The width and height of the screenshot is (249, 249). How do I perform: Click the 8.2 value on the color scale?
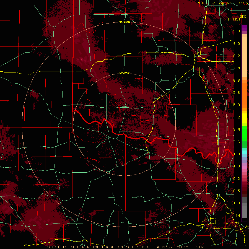click(237, 56)
